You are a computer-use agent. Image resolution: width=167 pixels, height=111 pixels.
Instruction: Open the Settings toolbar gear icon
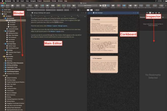(135, 6)
